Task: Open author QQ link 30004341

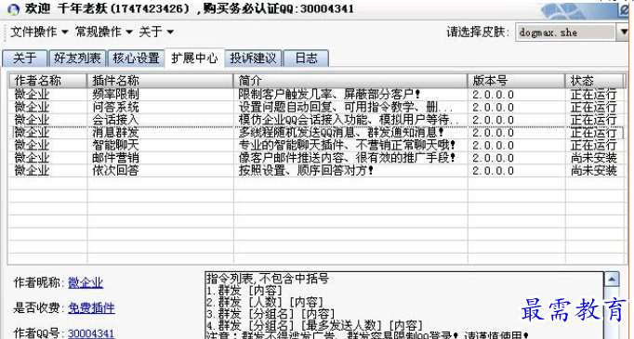Action: (x=91, y=333)
